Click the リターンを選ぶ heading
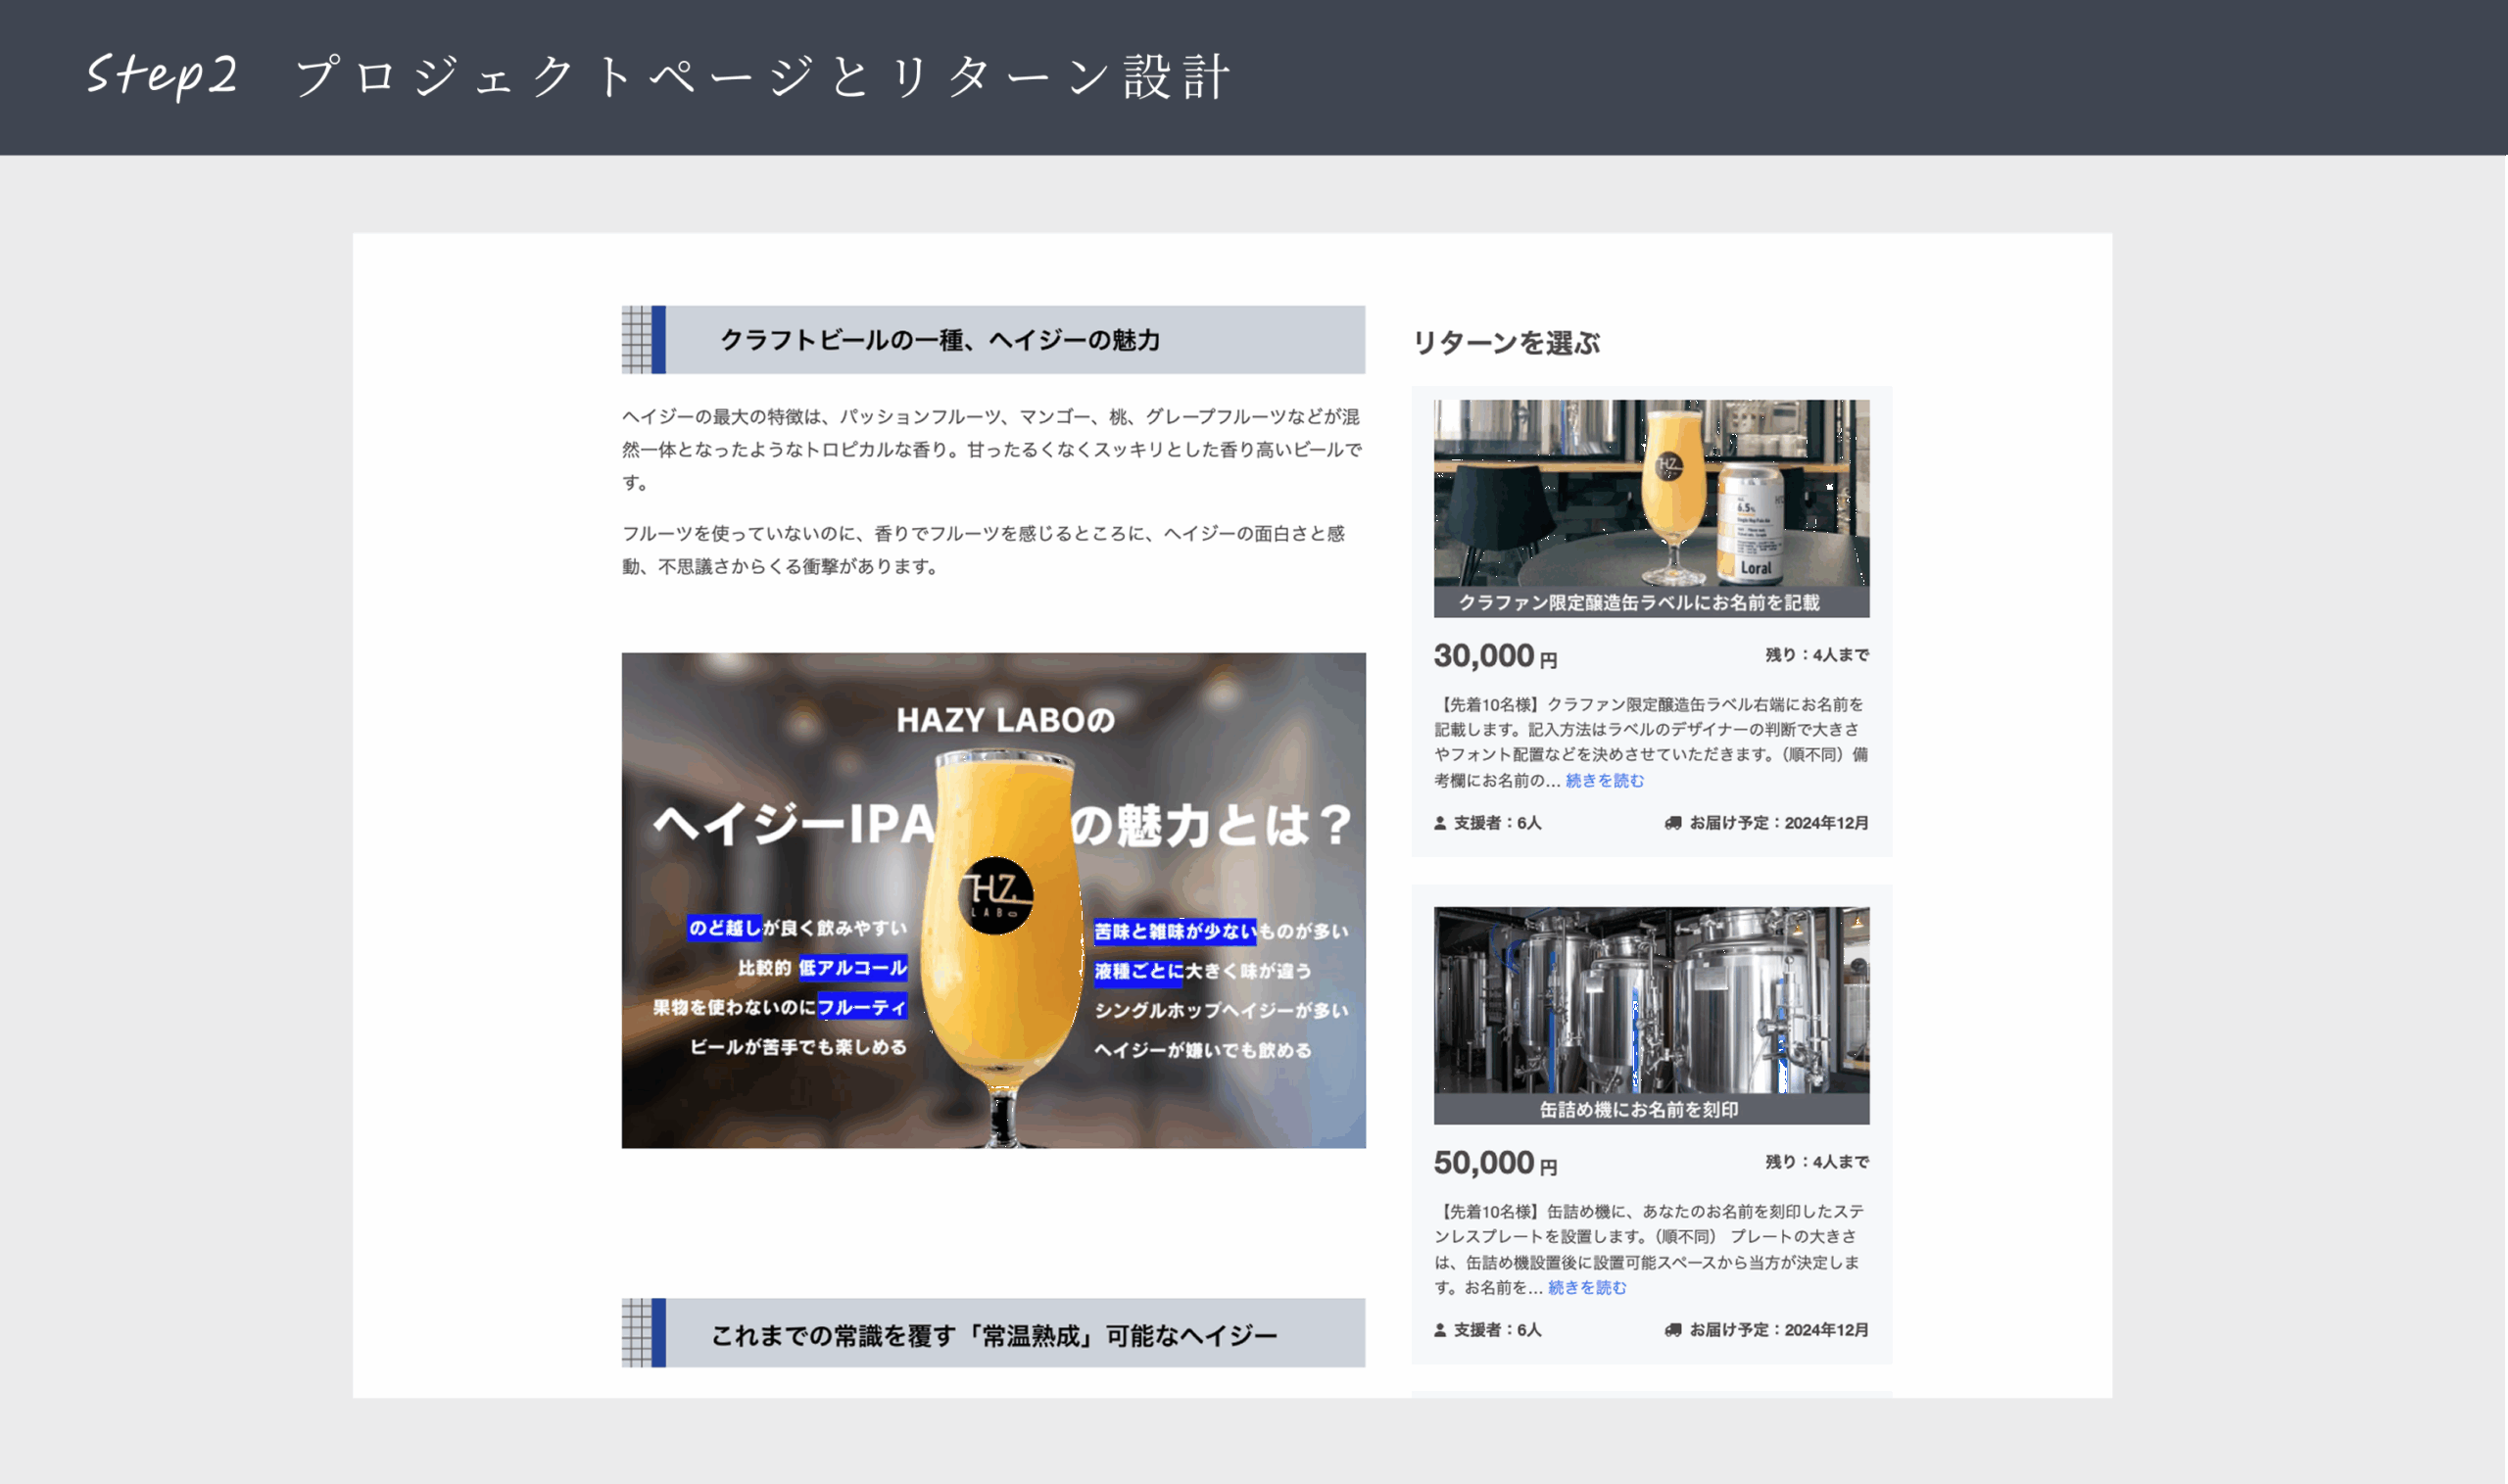This screenshot has height=1484, width=2508. tap(1506, 343)
